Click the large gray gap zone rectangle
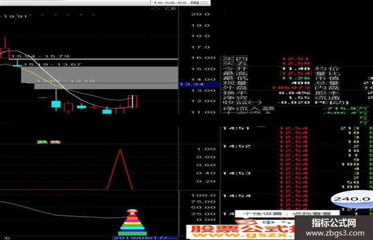Image resolution: width=373 pixels, height=240 pixels. [x=99, y=74]
